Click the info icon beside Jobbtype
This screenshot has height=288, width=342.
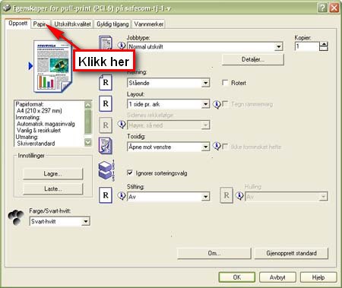pos(122,46)
